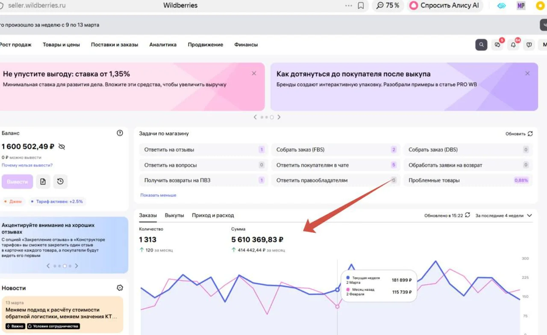This screenshot has width=547, height=335.
Task: Click the 'Тариф активен: +2.5%' chip
Action: click(57, 202)
